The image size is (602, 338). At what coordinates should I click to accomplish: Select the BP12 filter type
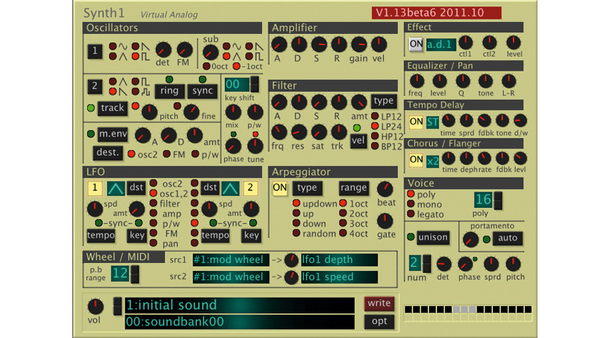pos(375,146)
